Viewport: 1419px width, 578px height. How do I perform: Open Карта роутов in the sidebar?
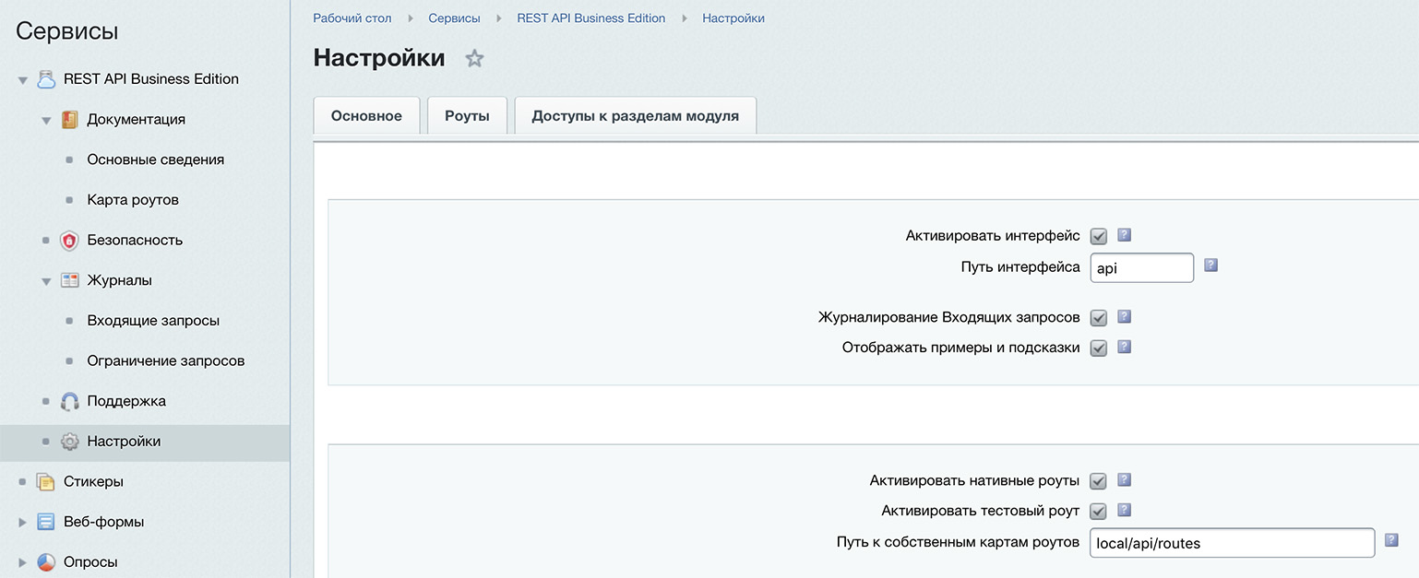point(133,200)
